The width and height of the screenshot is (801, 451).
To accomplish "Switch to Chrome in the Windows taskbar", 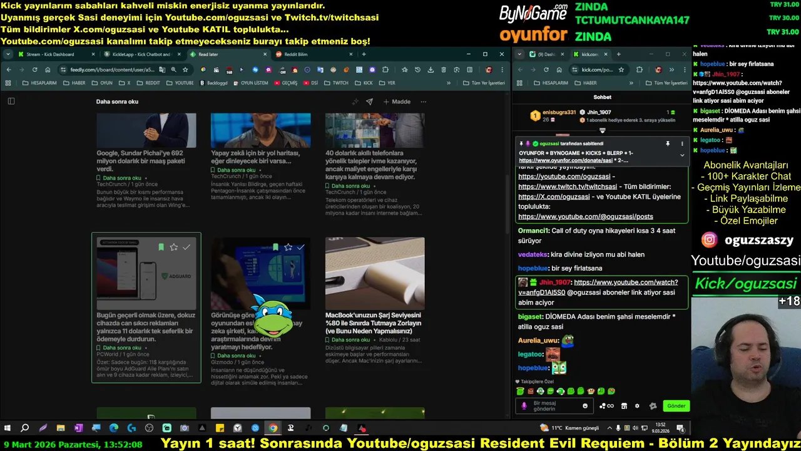I will (273, 428).
